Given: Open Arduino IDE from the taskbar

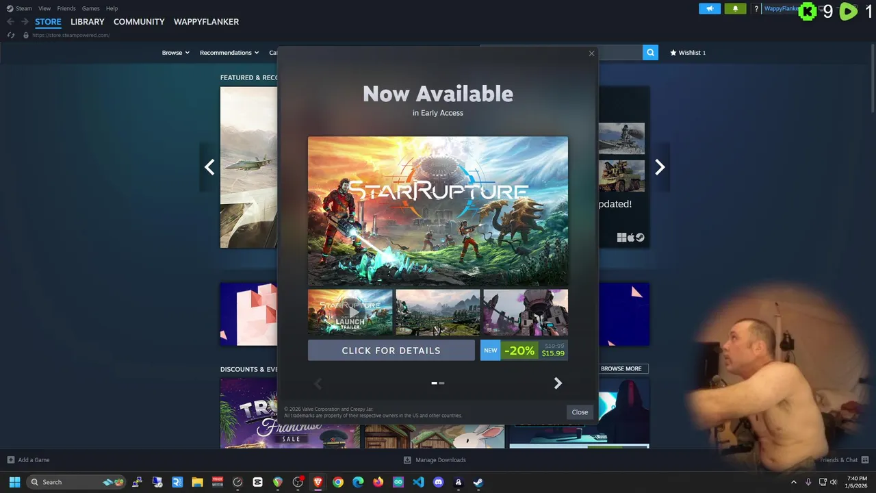Looking at the screenshot, I should 398,482.
